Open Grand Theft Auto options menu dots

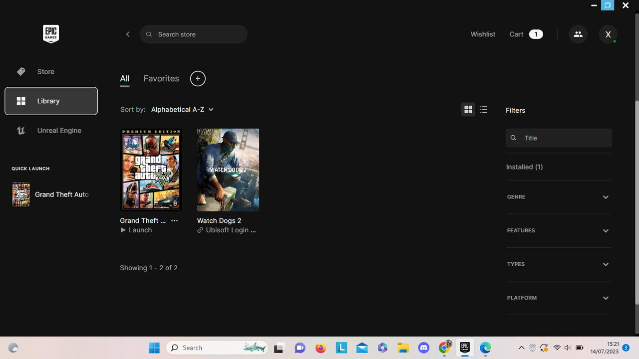tap(174, 220)
